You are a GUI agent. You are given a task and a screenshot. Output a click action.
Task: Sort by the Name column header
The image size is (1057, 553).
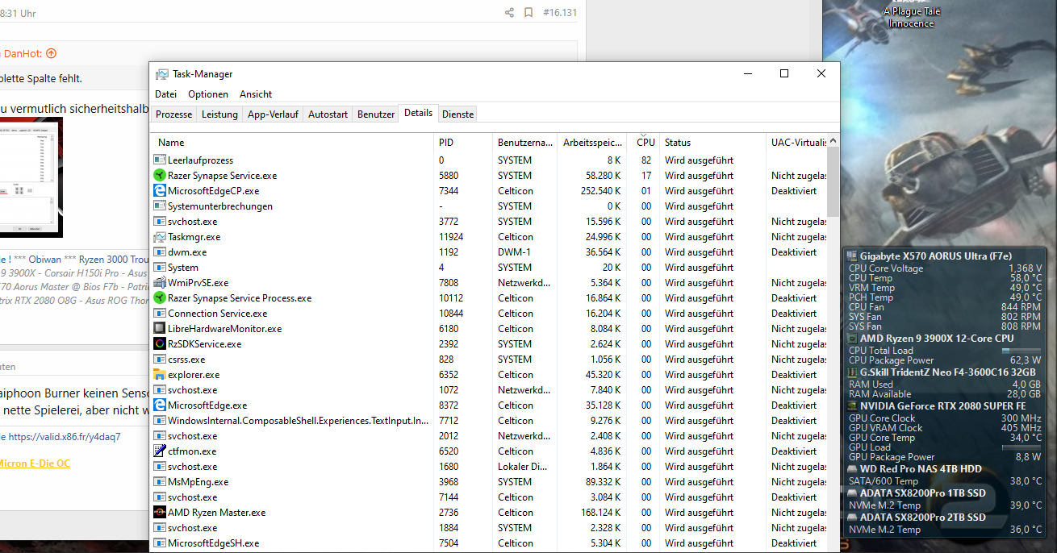[x=293, y=142]
